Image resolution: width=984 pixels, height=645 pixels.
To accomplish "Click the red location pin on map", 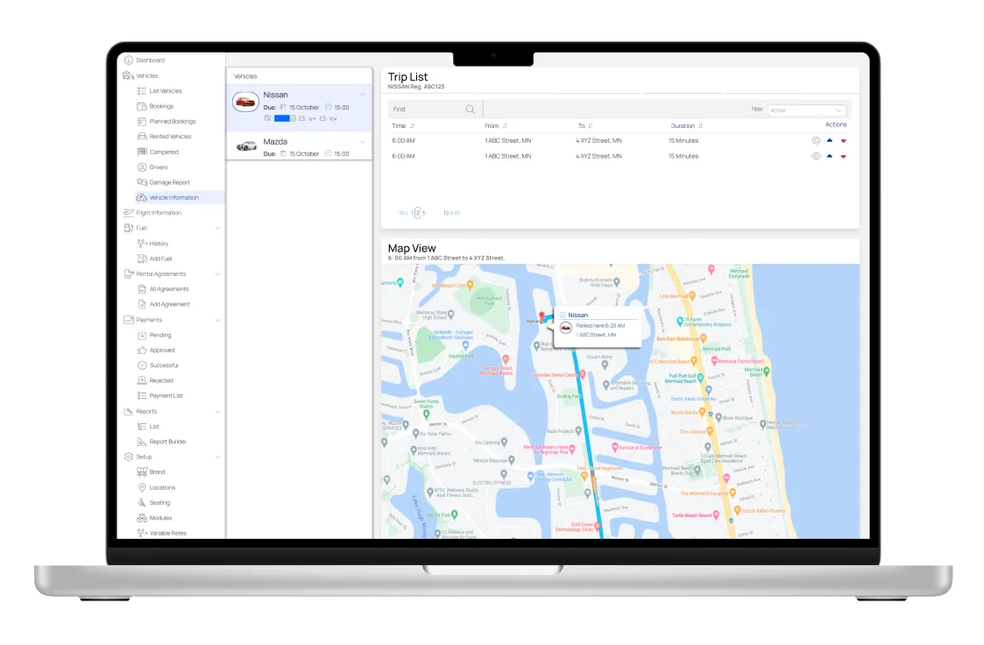I will point(542,315).
